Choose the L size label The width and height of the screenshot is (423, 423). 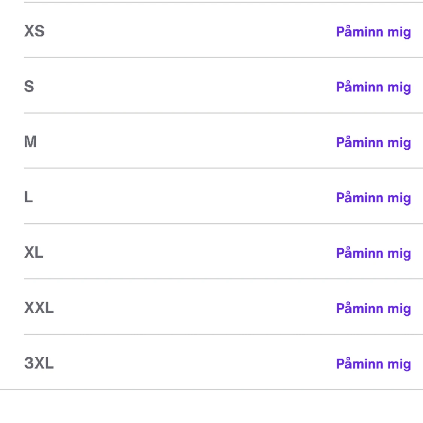click(28, 197)
